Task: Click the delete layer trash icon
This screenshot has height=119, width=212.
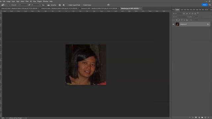Action: tap(208, 118)
